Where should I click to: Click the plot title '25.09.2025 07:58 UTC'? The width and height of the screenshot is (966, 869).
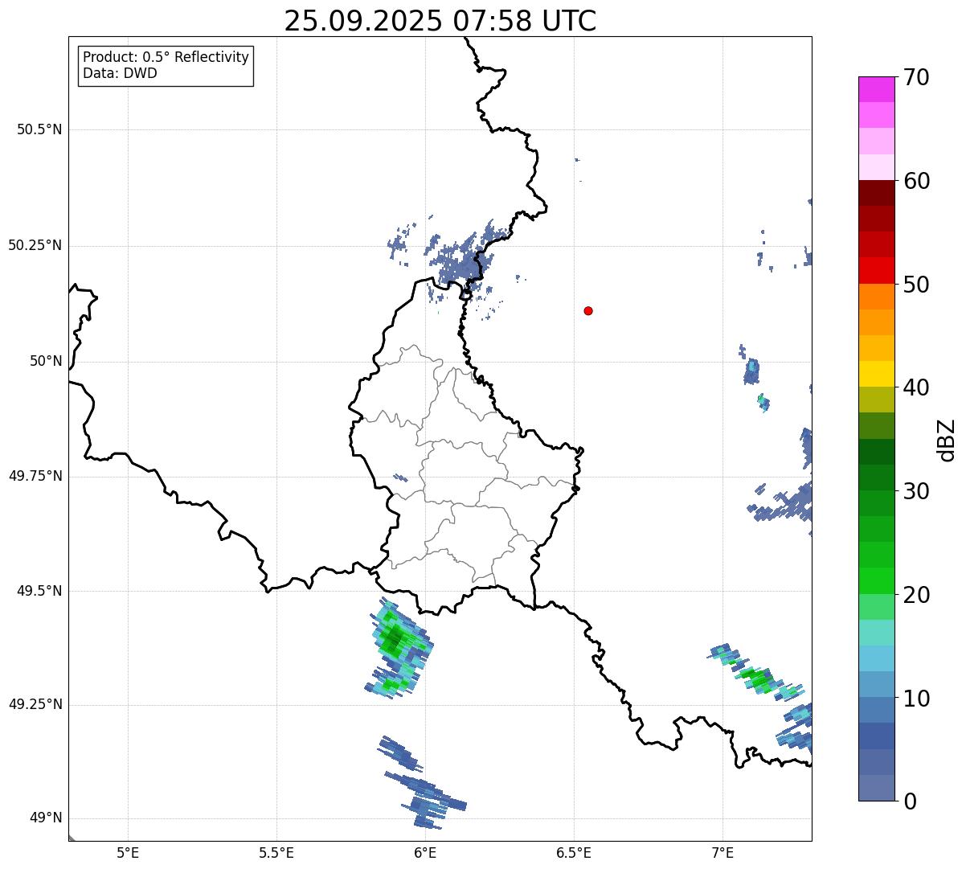coord(440,21)
